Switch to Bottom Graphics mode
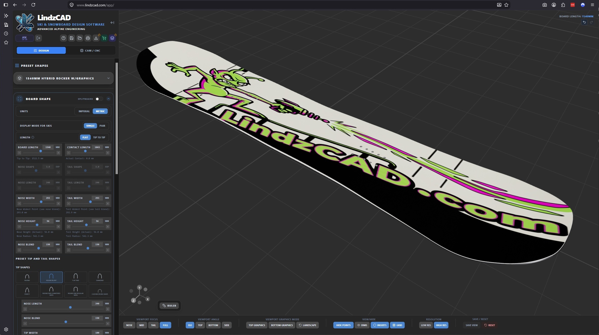Image resolution: width=599 pixels, height=335 pixels. pos(282,325)
